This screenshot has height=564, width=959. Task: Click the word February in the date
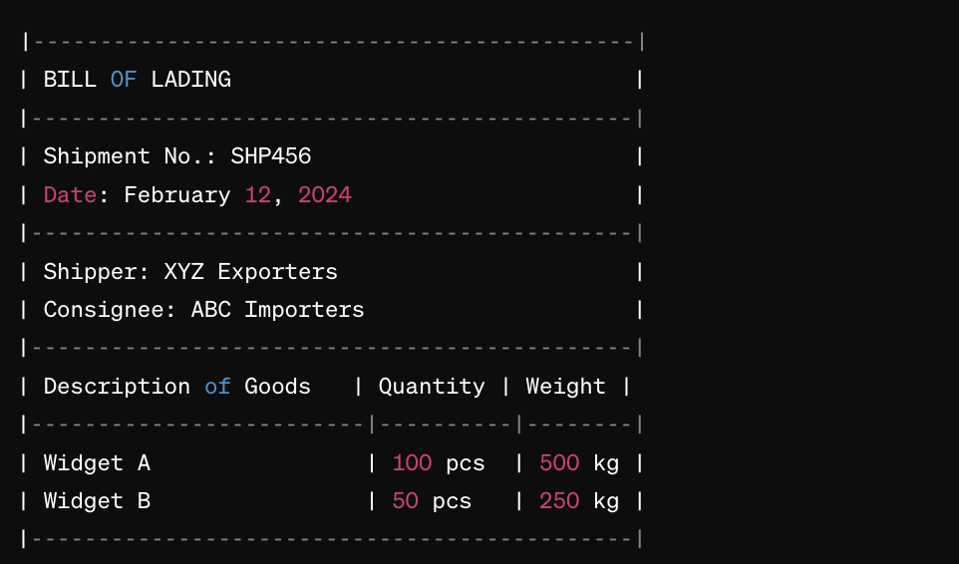click(x=177, y=196)
